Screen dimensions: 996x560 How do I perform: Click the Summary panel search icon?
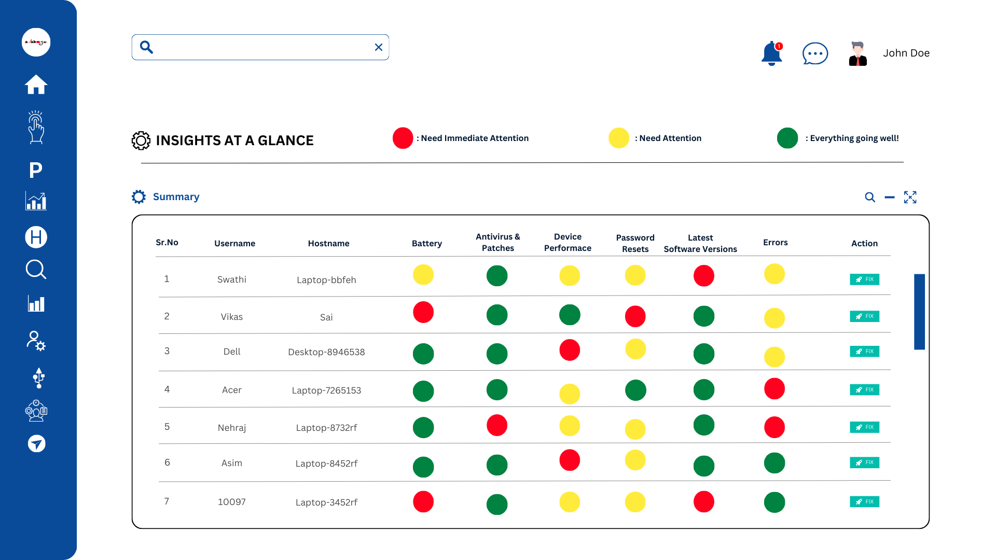(870, 197)
